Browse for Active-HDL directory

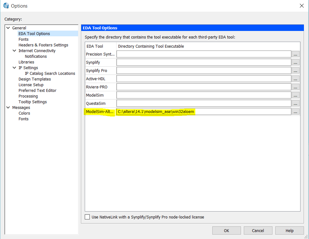295,79
